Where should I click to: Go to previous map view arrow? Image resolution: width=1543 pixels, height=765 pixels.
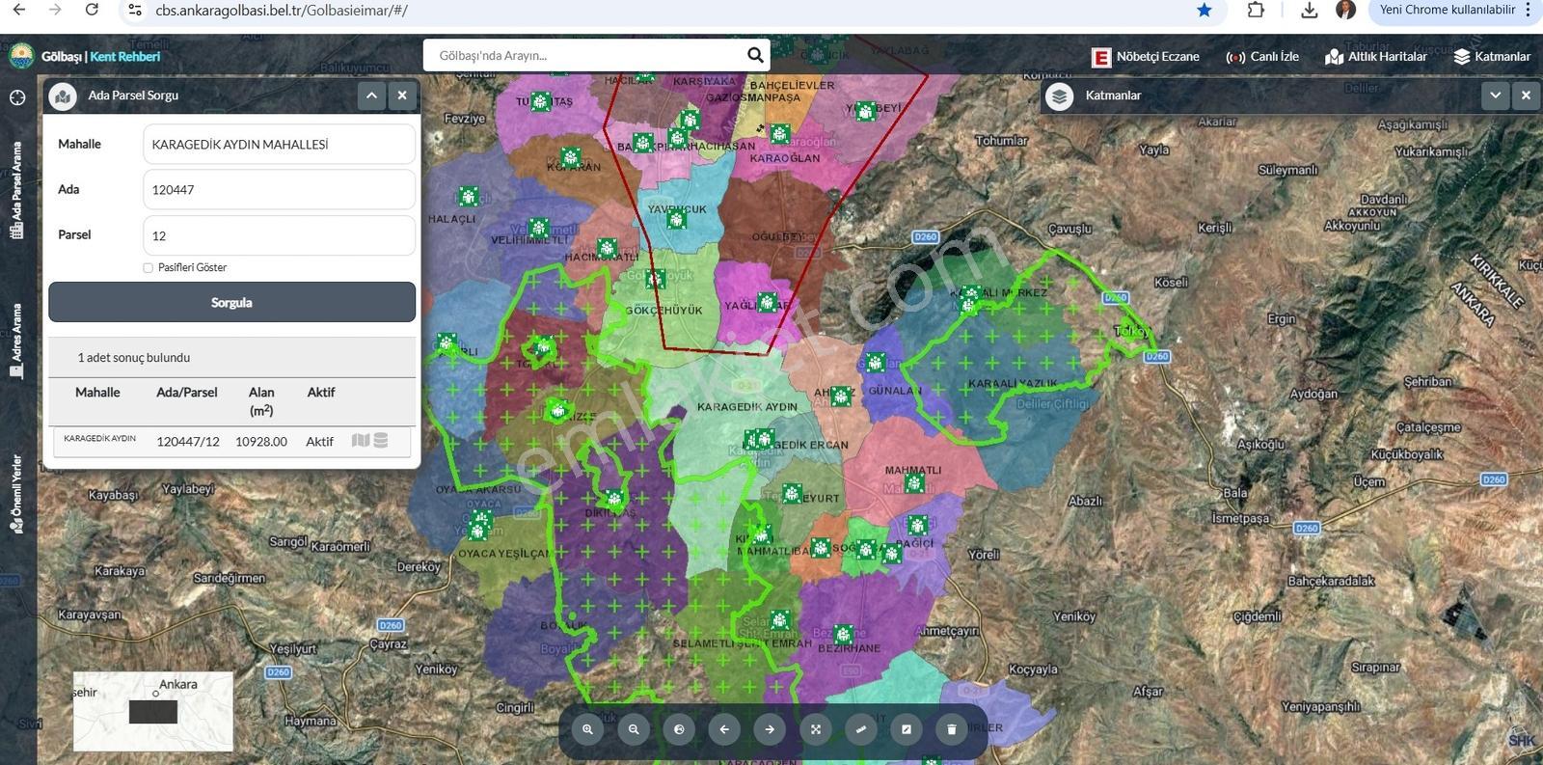[x=724, y=729]
